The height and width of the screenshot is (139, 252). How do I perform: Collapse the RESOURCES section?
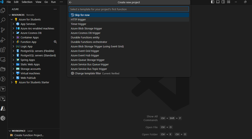10,15
